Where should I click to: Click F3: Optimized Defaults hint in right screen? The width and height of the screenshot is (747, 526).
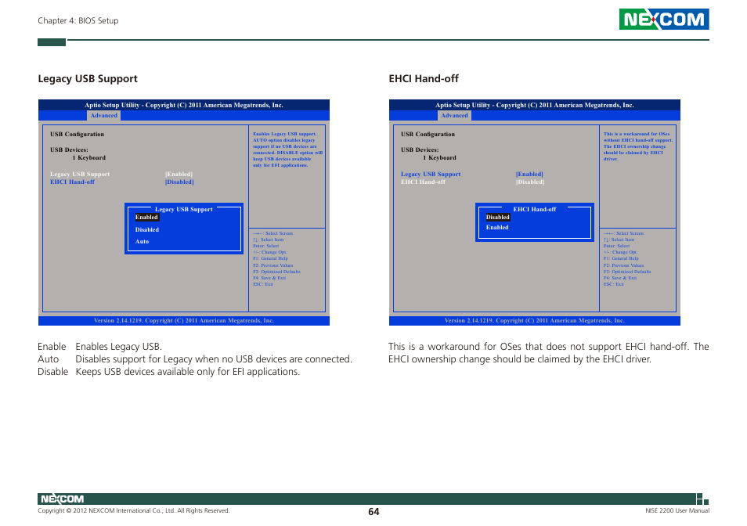coord(627,272)
